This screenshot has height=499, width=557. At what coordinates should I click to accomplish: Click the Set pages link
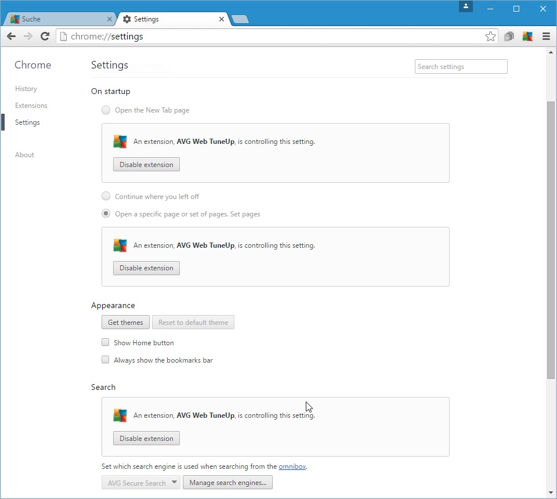(x=245, y=214)
